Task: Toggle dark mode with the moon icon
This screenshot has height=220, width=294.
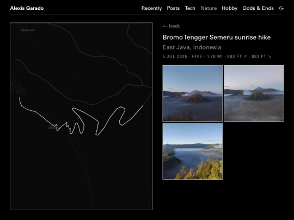Action: pyautogui.click(x=281, y=8)
